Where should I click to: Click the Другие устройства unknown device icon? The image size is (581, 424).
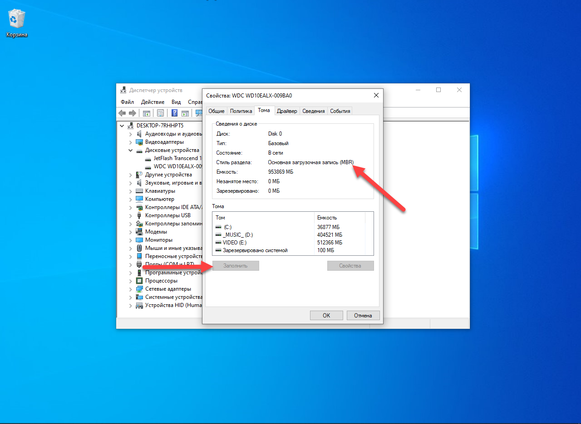click(139, 175)
